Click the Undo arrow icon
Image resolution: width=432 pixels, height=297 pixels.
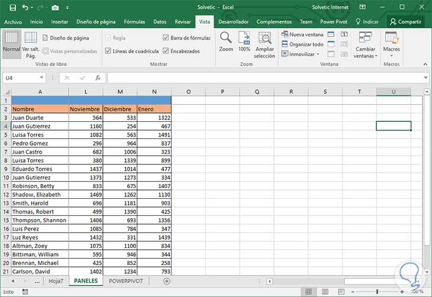pos(25,8)
